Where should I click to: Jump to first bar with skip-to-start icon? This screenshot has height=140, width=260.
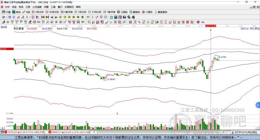pos(43,17)
